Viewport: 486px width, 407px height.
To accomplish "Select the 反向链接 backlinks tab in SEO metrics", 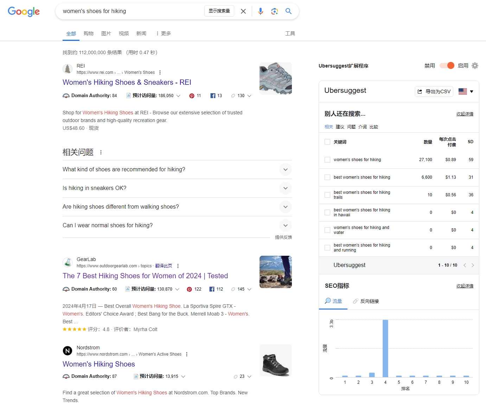I will click(x=366, y=301).
